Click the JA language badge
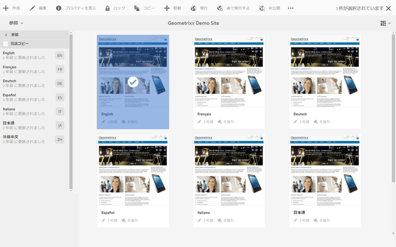The image size is (396, 247). point(60,126)
